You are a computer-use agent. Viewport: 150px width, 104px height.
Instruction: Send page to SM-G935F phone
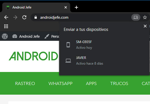[x=104, y=45]
